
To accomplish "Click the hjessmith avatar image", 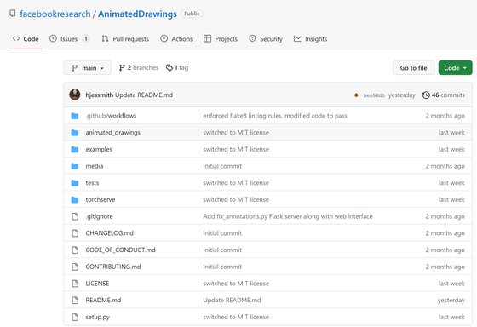I will click(x=75, y=95).
